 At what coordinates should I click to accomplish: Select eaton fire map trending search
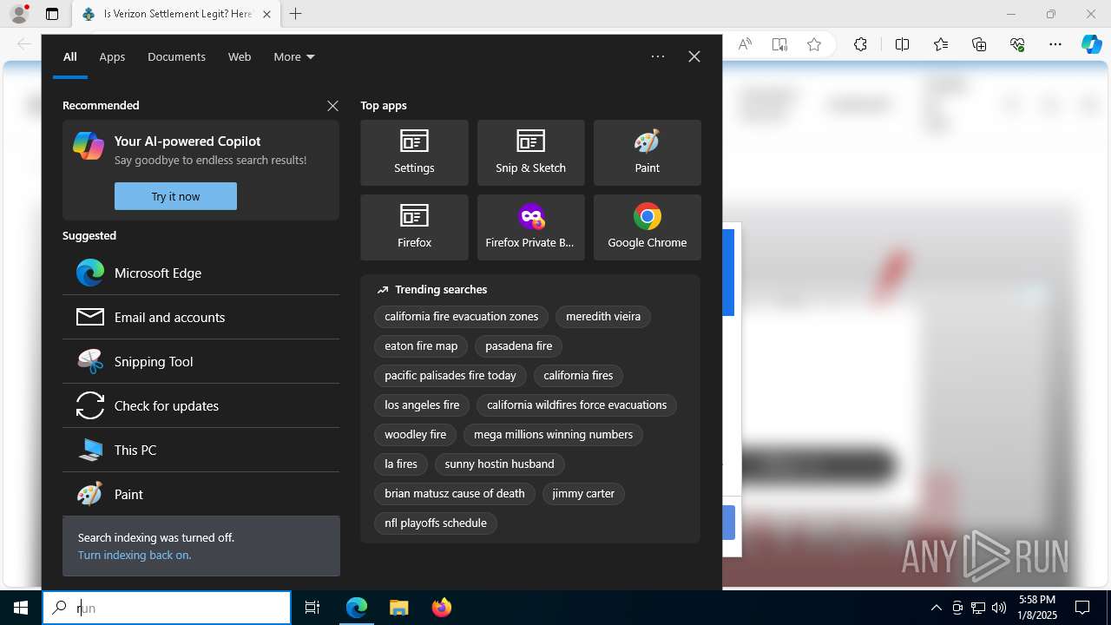421,345
